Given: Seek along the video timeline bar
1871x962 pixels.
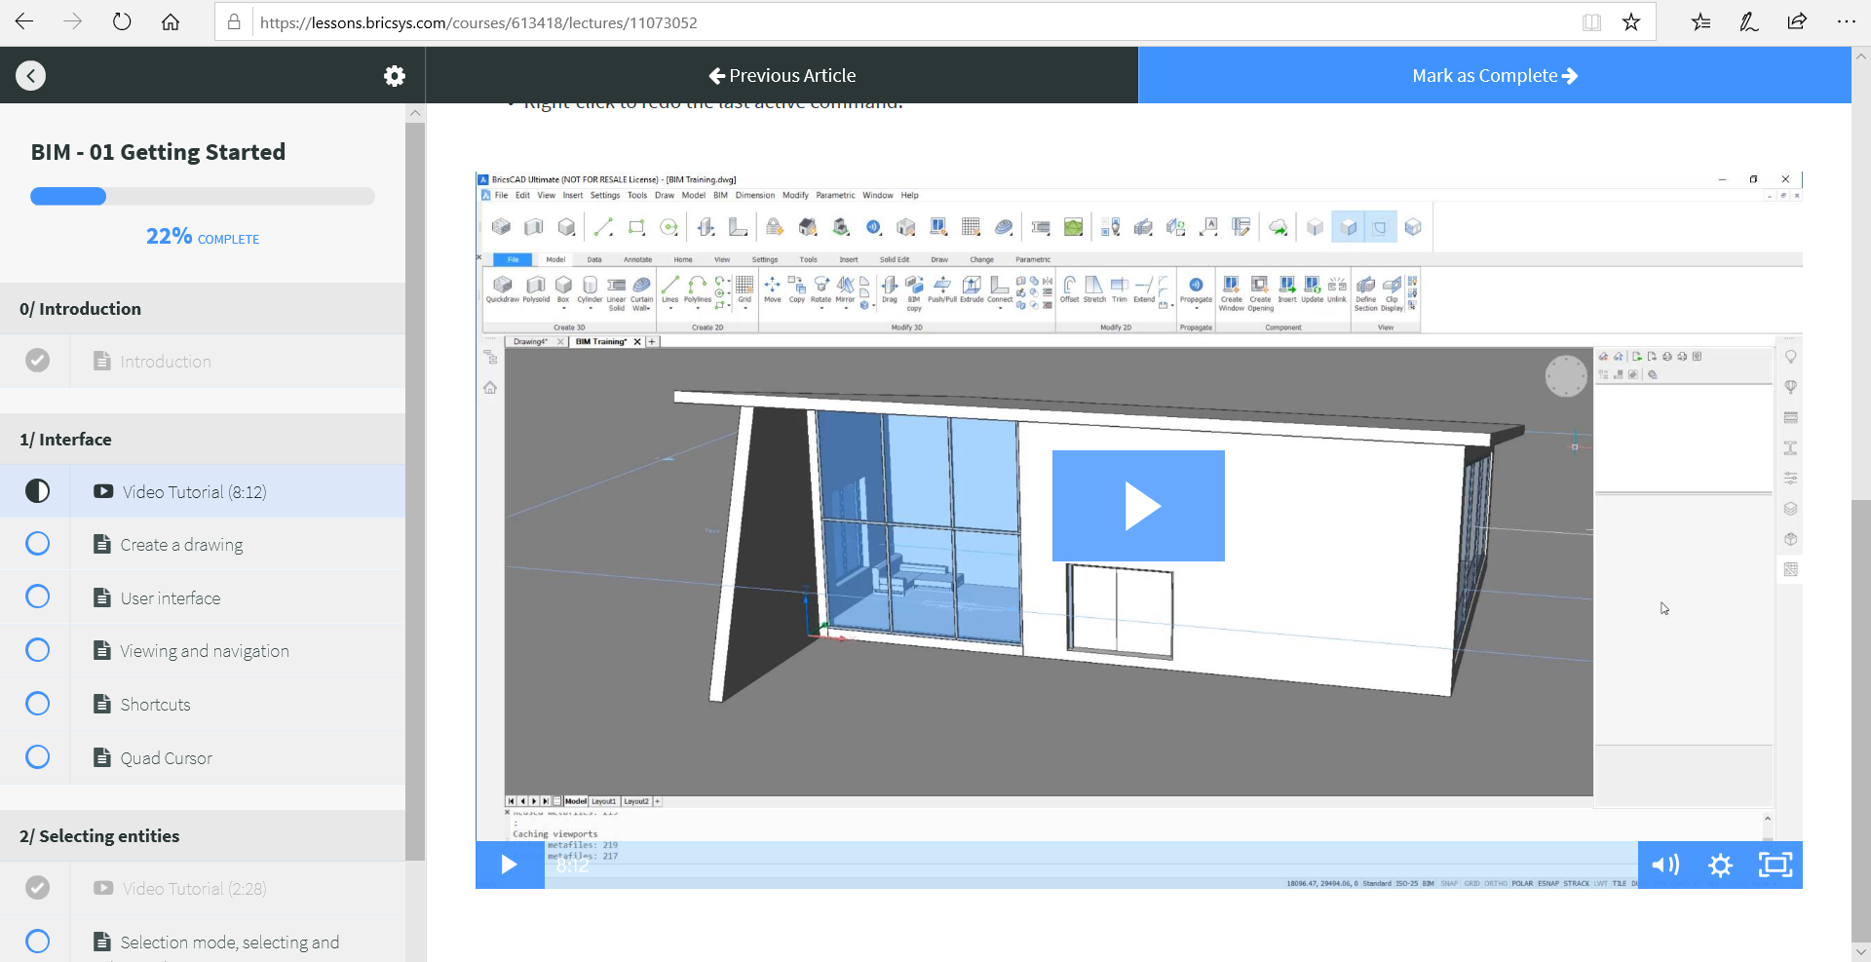Looking at the screenshot, I should pos(1091,866).
